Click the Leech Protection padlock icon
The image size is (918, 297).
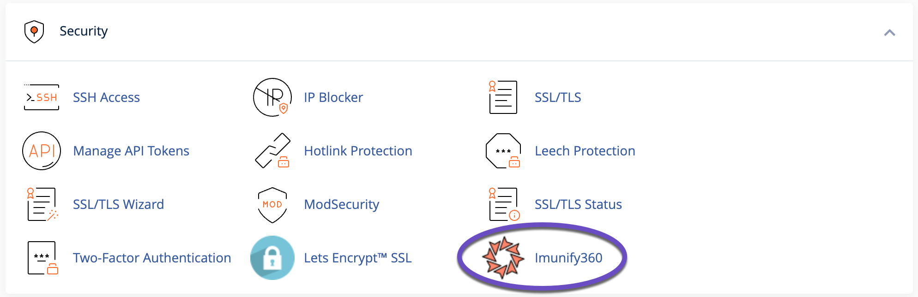[503, 151]
